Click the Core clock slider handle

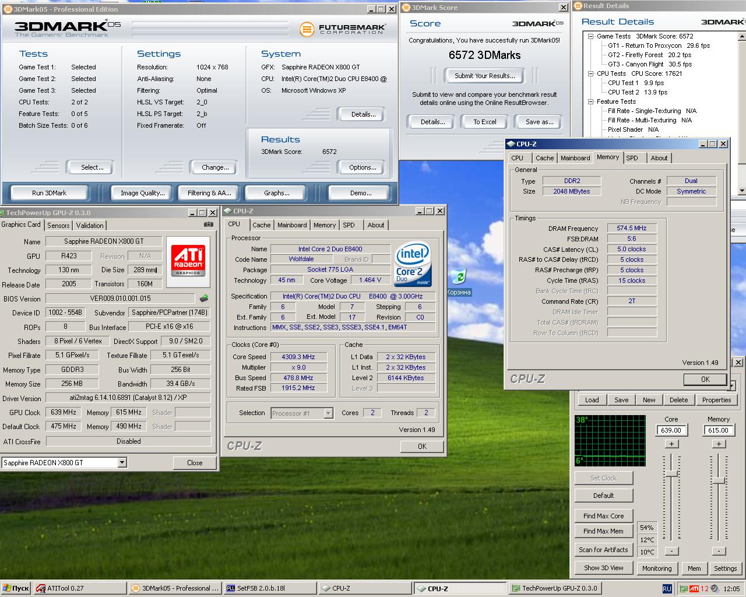click(671, 473)
